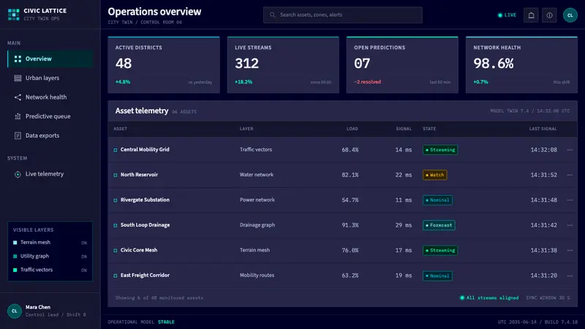Click Nominal badge for Rivergate Substation
The image size is (585, 329).
coord(437,200)
